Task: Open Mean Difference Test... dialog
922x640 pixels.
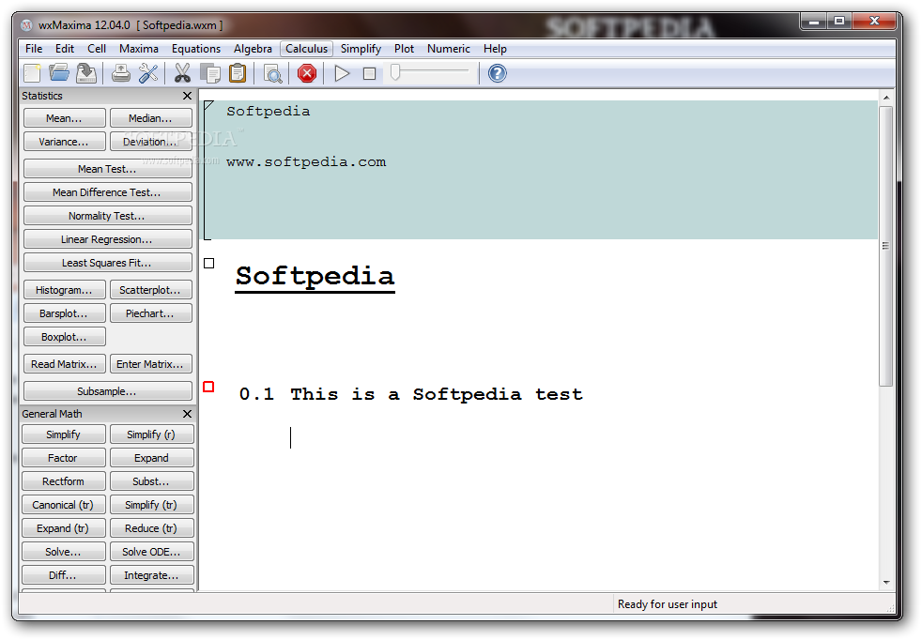Action: (108, 192)
